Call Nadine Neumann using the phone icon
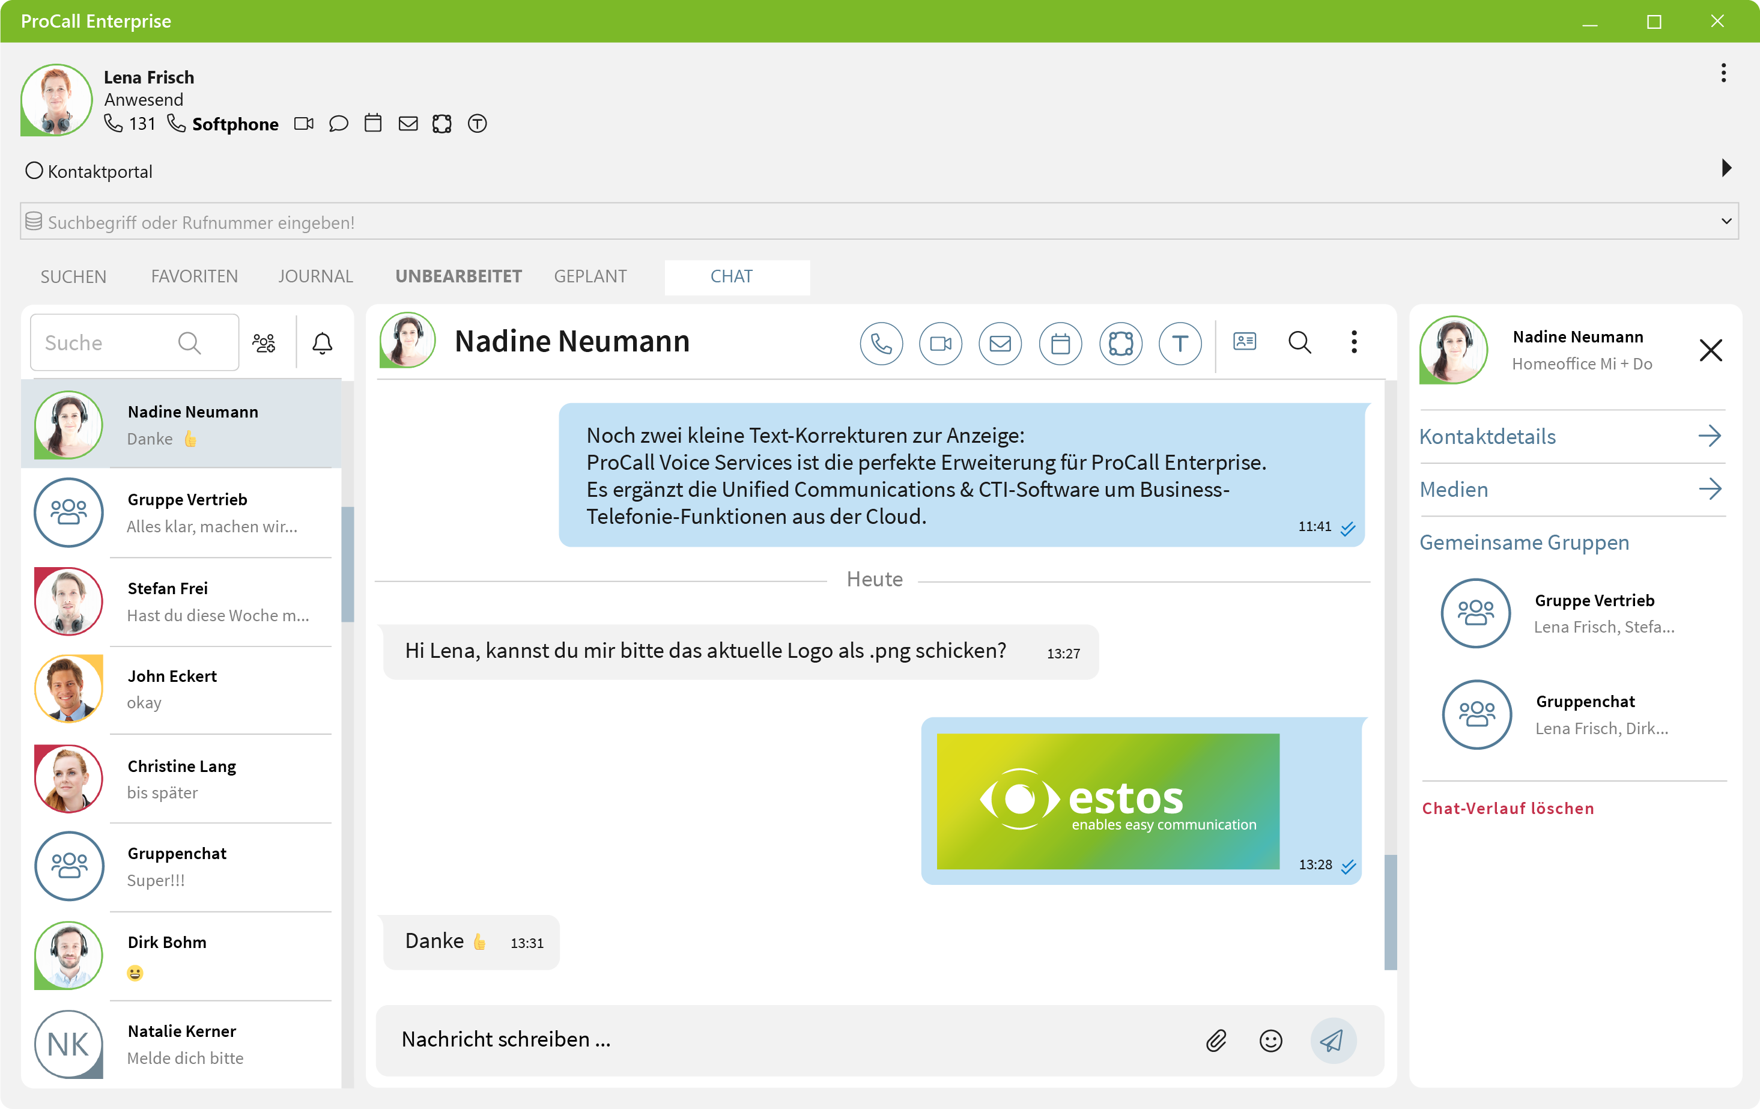This screenshot has width=1760, height=1109. (881, 343)
